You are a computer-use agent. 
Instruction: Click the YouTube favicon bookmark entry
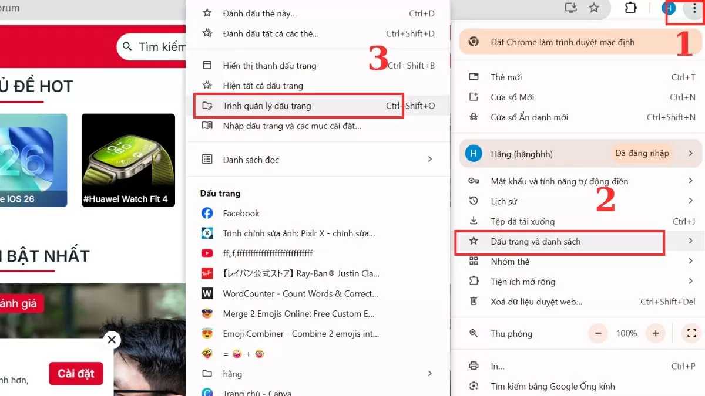pyautogui.click(x=207, y=253)
